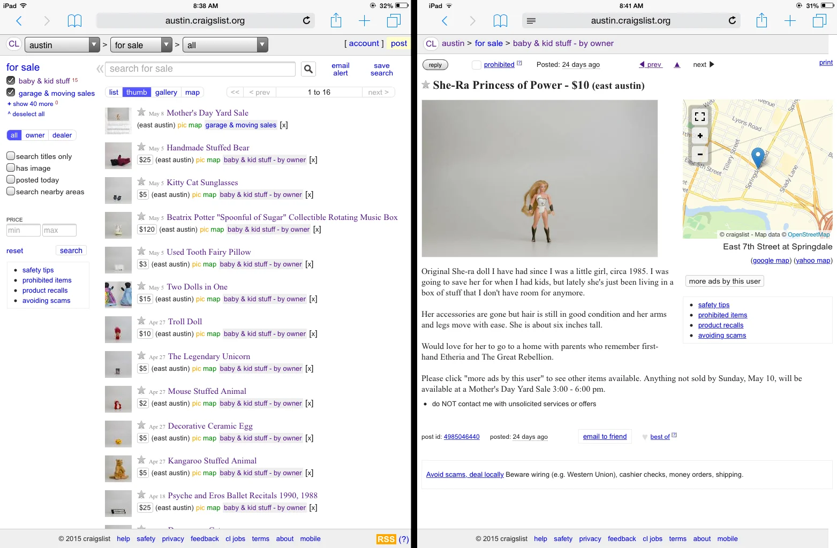This screenshot has height=548, width=837.
Task: Select dealer seller filter
Action: pos(62,135)
